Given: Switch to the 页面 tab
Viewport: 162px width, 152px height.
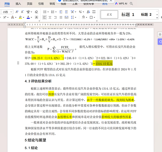Looking at the screenshot, I should point(30,4).
